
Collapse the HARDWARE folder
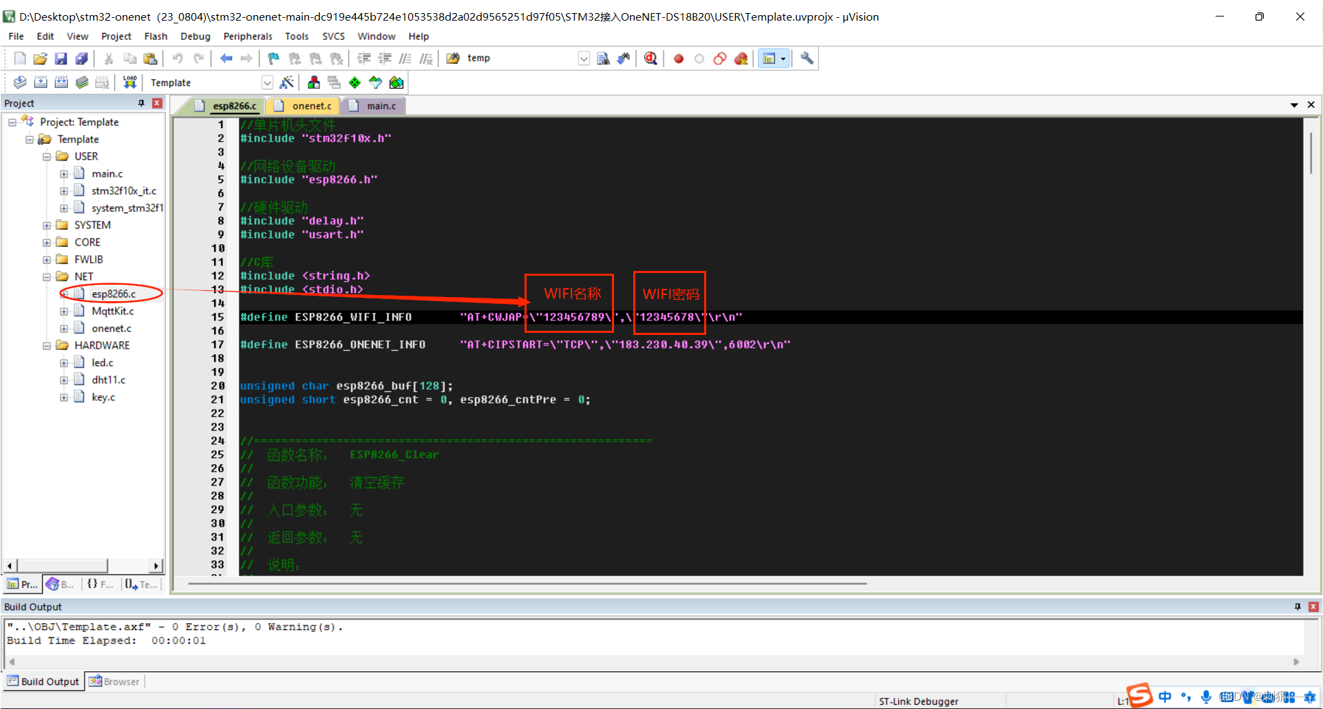point(47,346)
